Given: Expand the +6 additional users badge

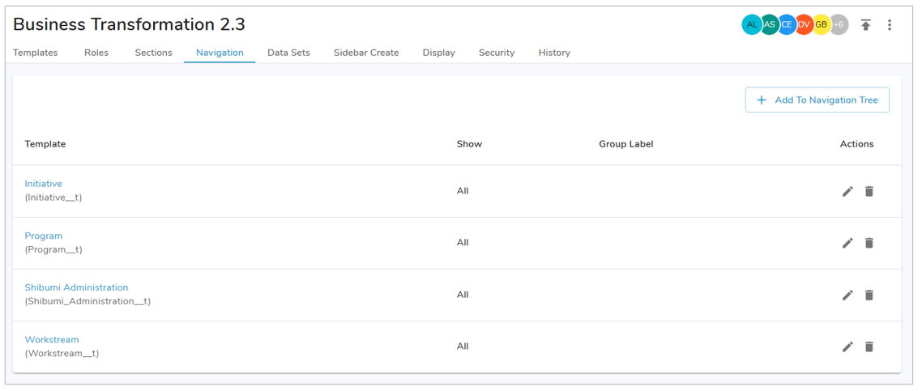Looking at the screenshot, I should pos(839,25).
